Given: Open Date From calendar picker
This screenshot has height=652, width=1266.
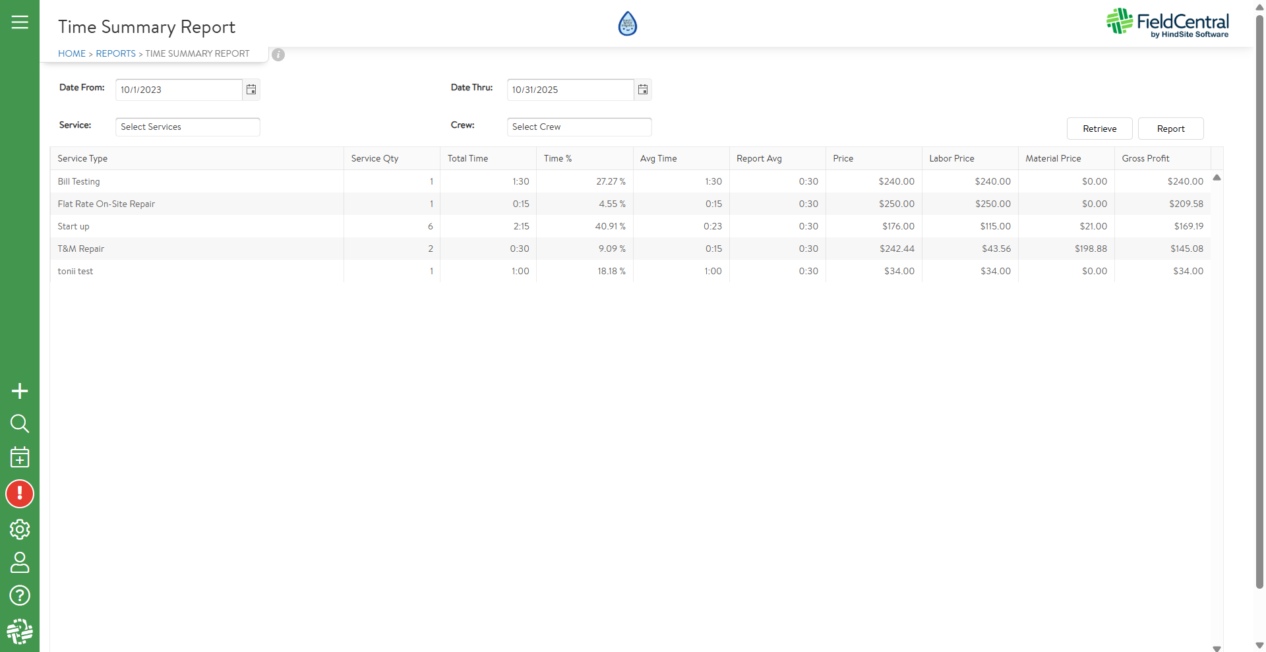Looking at the screenshot, I should (x=251, y=90).
